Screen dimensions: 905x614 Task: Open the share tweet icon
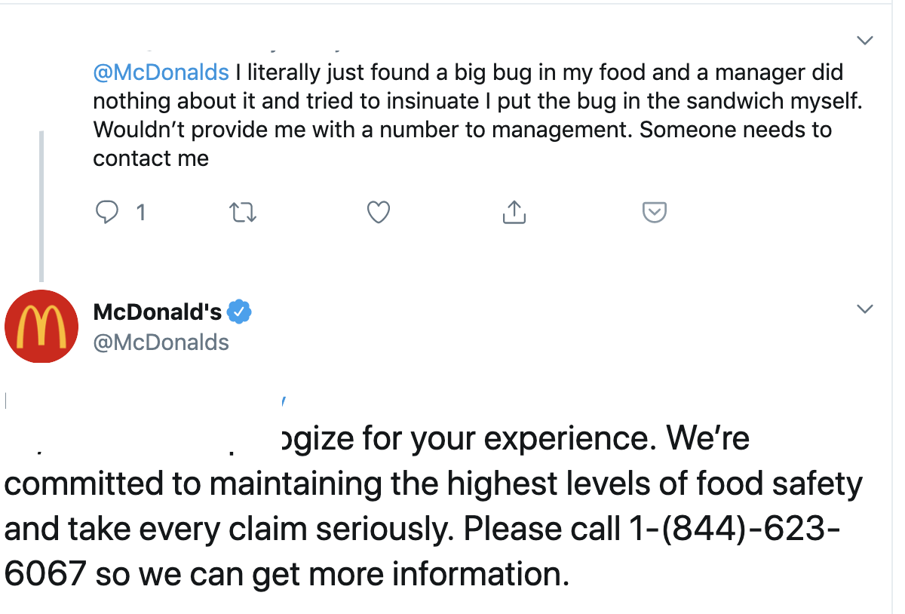tap(514, 213)
